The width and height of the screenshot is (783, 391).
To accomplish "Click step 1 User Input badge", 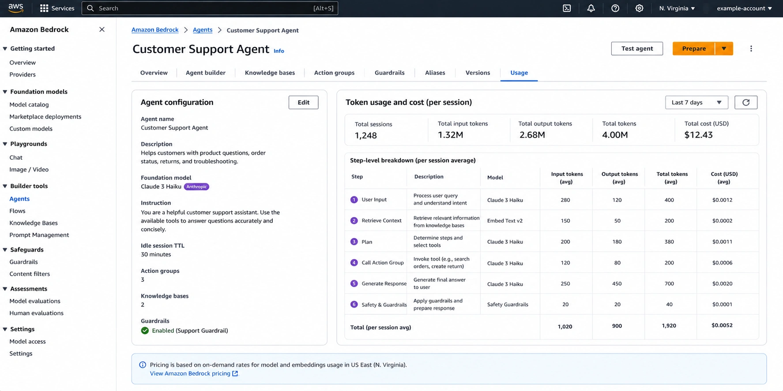I will pos(354,200).
